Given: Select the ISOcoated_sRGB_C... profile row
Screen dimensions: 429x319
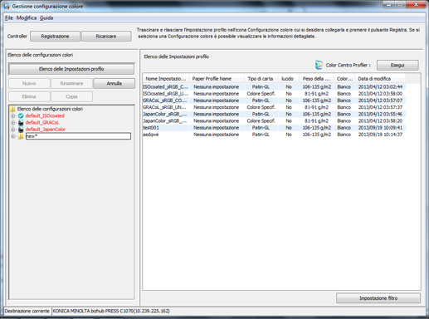Looking at the screenshot, I should (x=275, y=87).
